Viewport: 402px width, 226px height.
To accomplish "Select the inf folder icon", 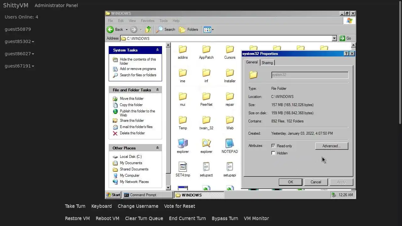I will (206, 73).
